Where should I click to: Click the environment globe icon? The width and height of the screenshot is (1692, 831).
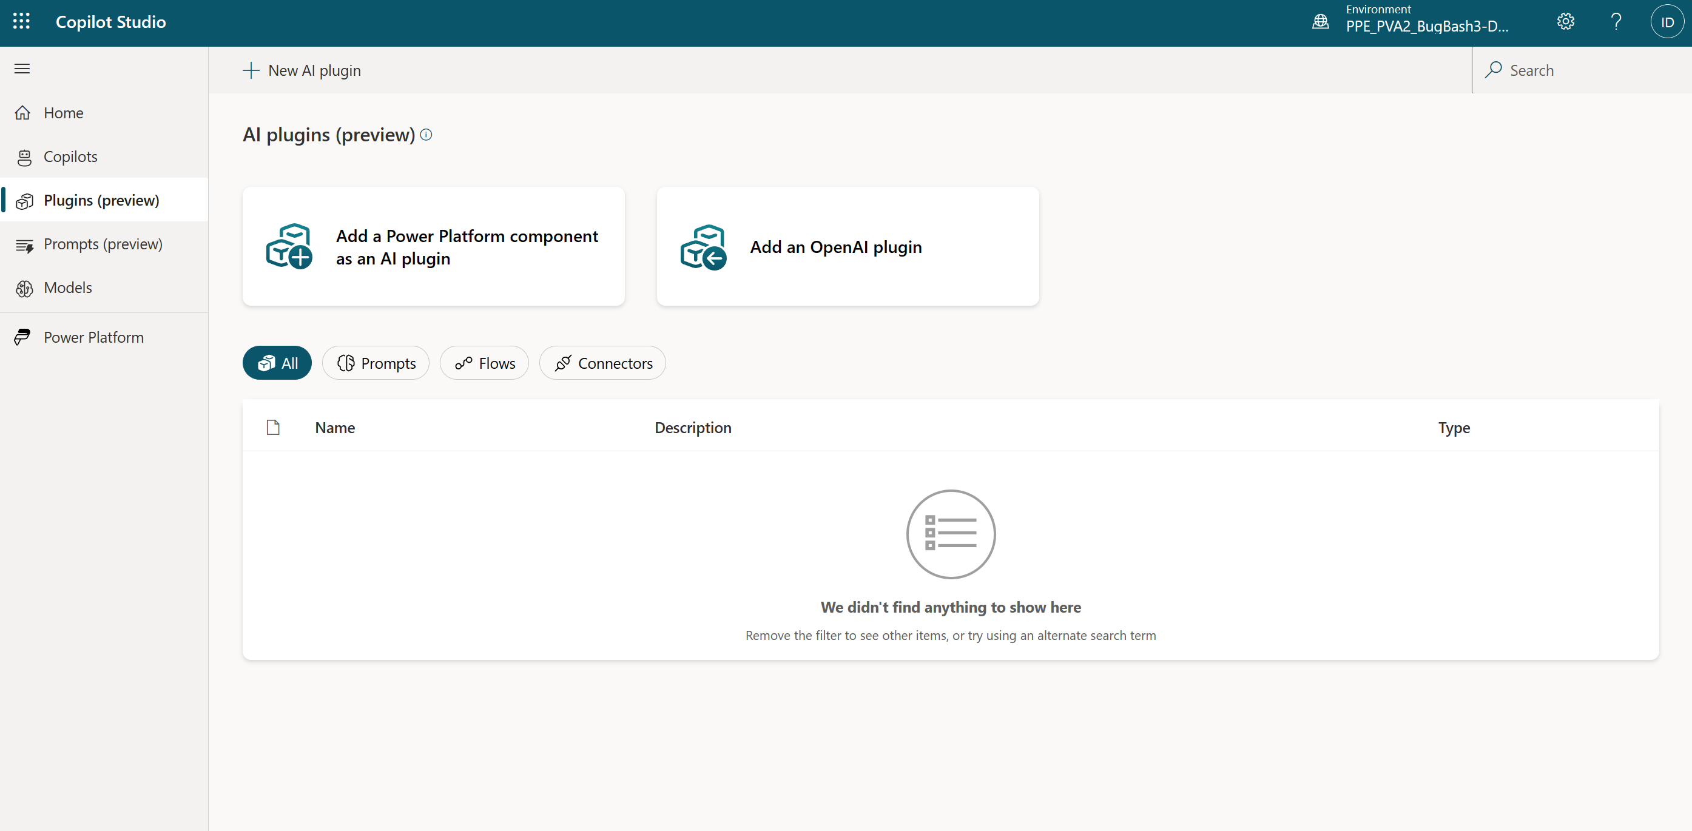[1320, 22]
